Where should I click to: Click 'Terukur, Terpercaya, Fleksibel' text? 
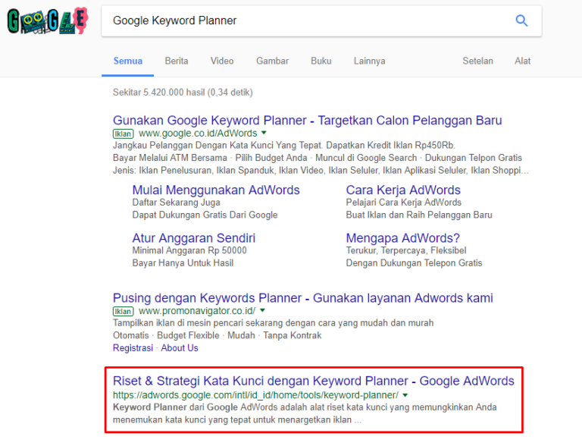pos(406,250)
